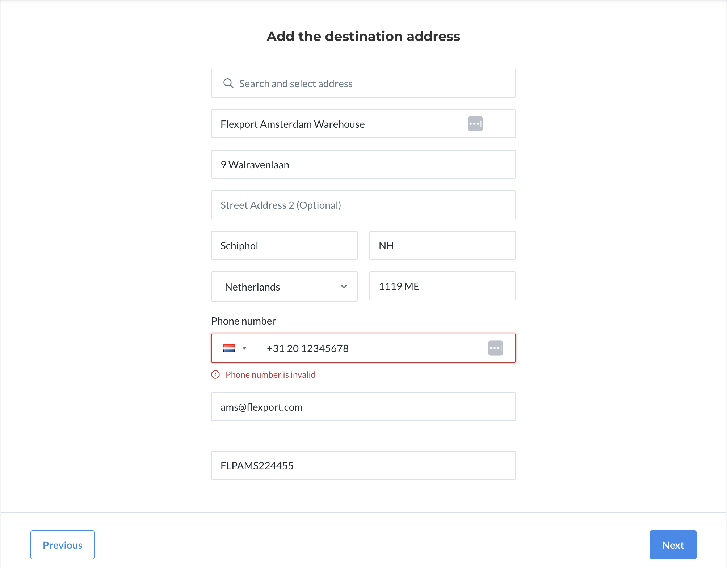This screenshot has height=568, width=727.
Task: Click the 1119 ME postal code field
Action: pyautogui.click(x=442, y=286)
